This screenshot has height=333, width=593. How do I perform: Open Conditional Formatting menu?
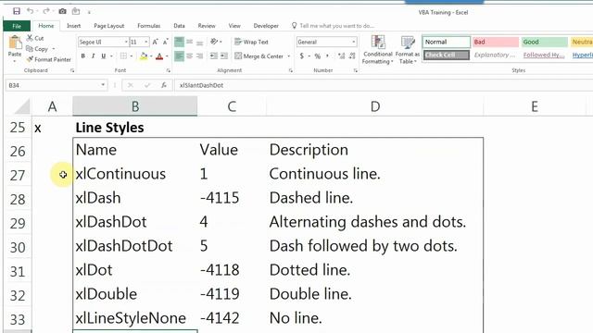[377, 49]
